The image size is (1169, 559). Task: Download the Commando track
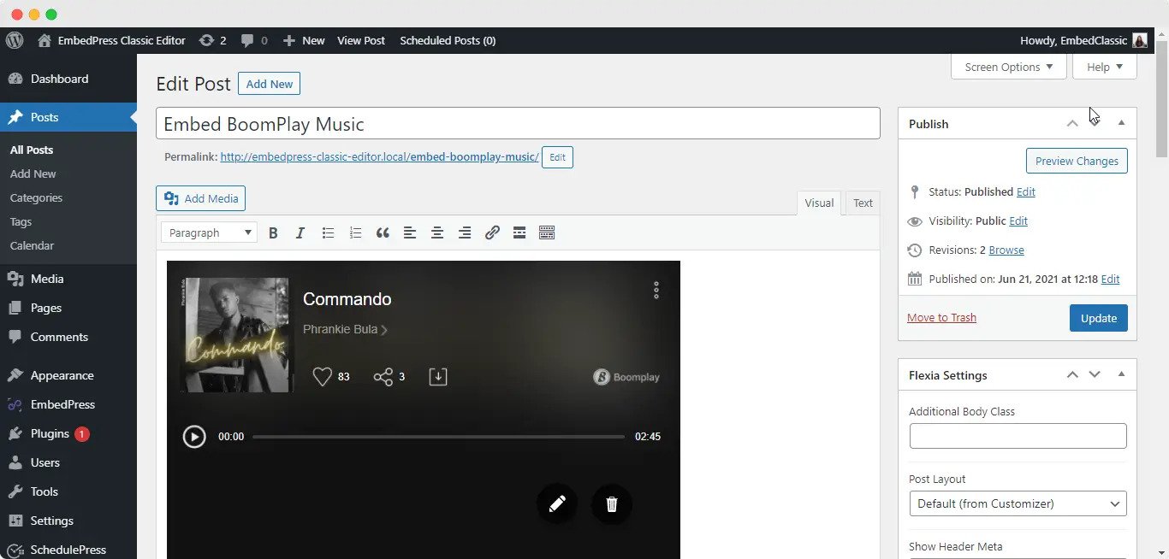point(438,377)
